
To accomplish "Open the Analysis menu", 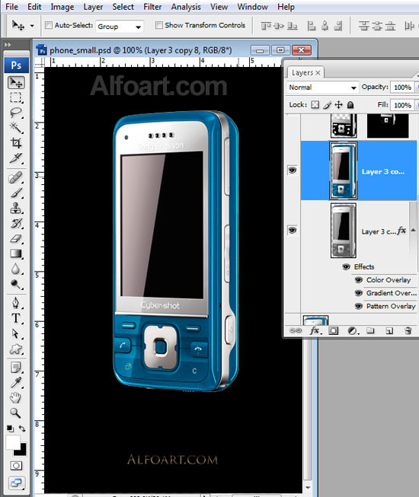I will (186, 7).
